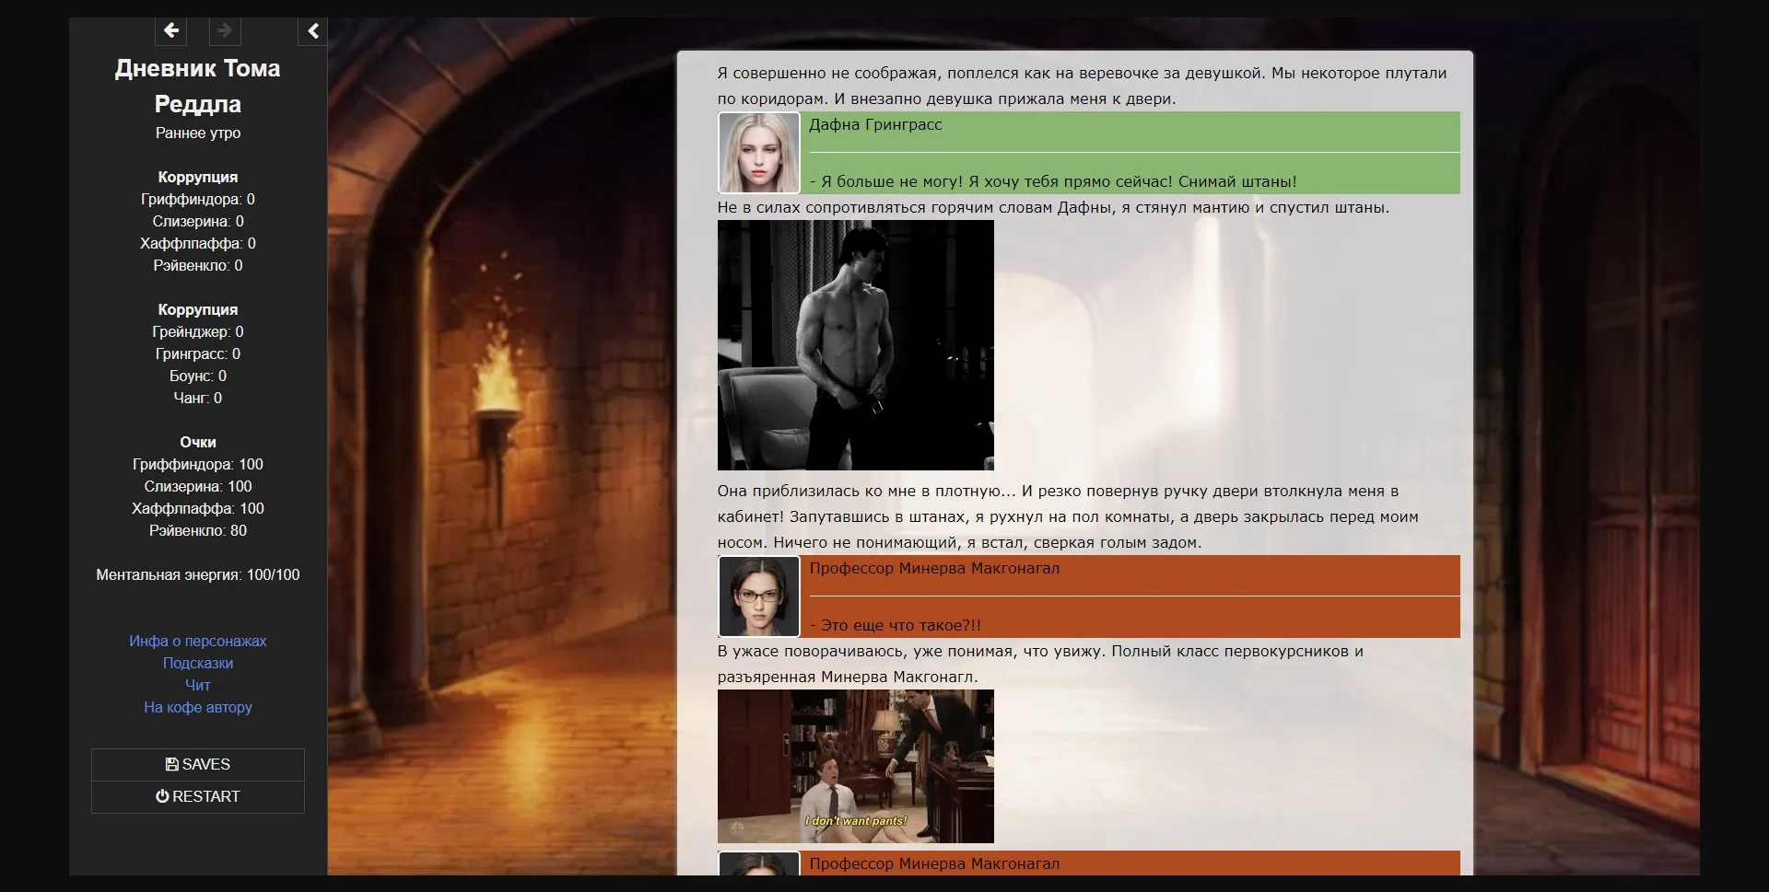Click the Ментальная энергия 100/100 indicator
The width and height of the screenshot is (1769, 892).
pos(197,574)
